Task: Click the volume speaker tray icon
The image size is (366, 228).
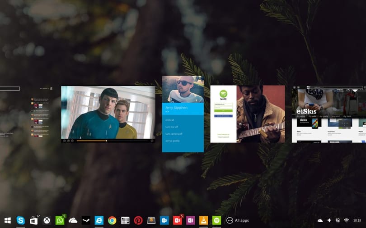Action: click(329, 220)
